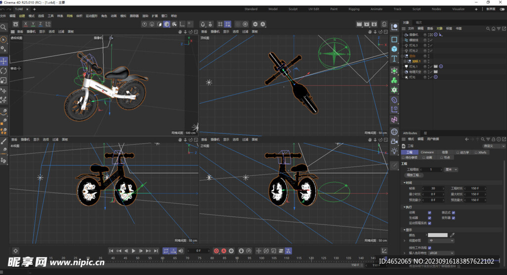Click the project 颜色 color swatch
507x275 pixels.
[438, 235]
